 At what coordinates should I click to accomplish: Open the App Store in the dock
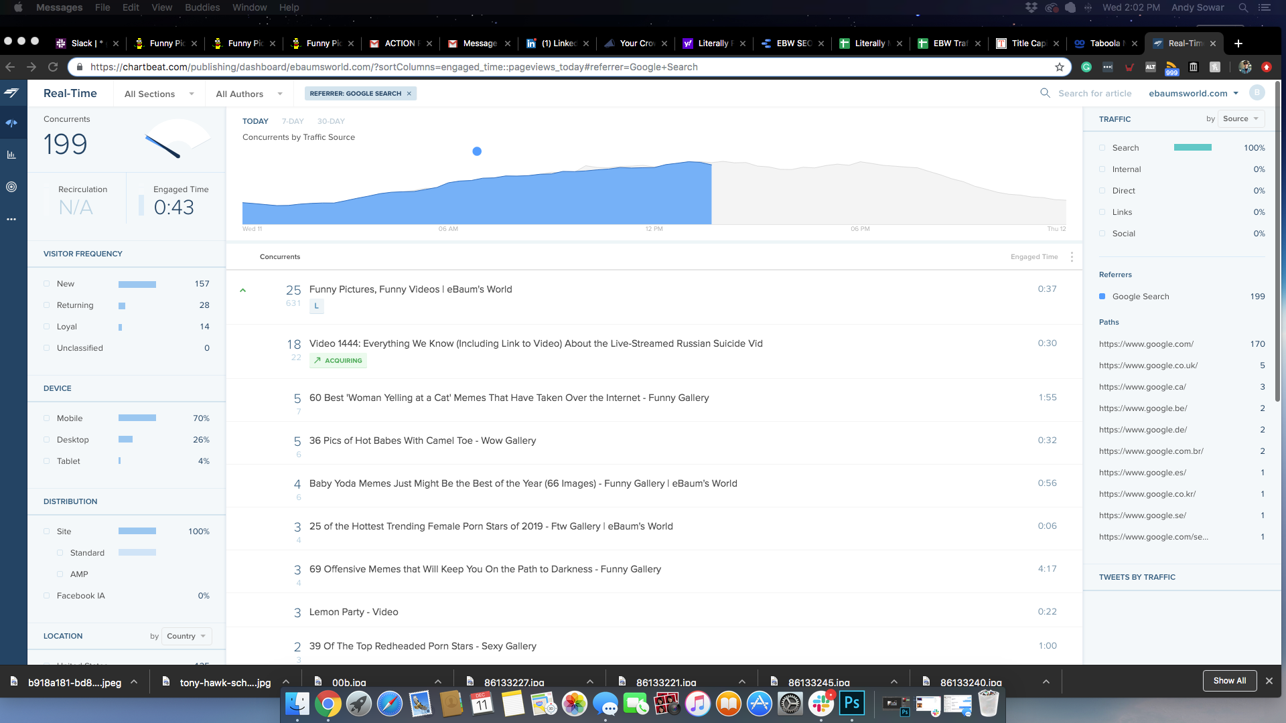click(760, 704)
